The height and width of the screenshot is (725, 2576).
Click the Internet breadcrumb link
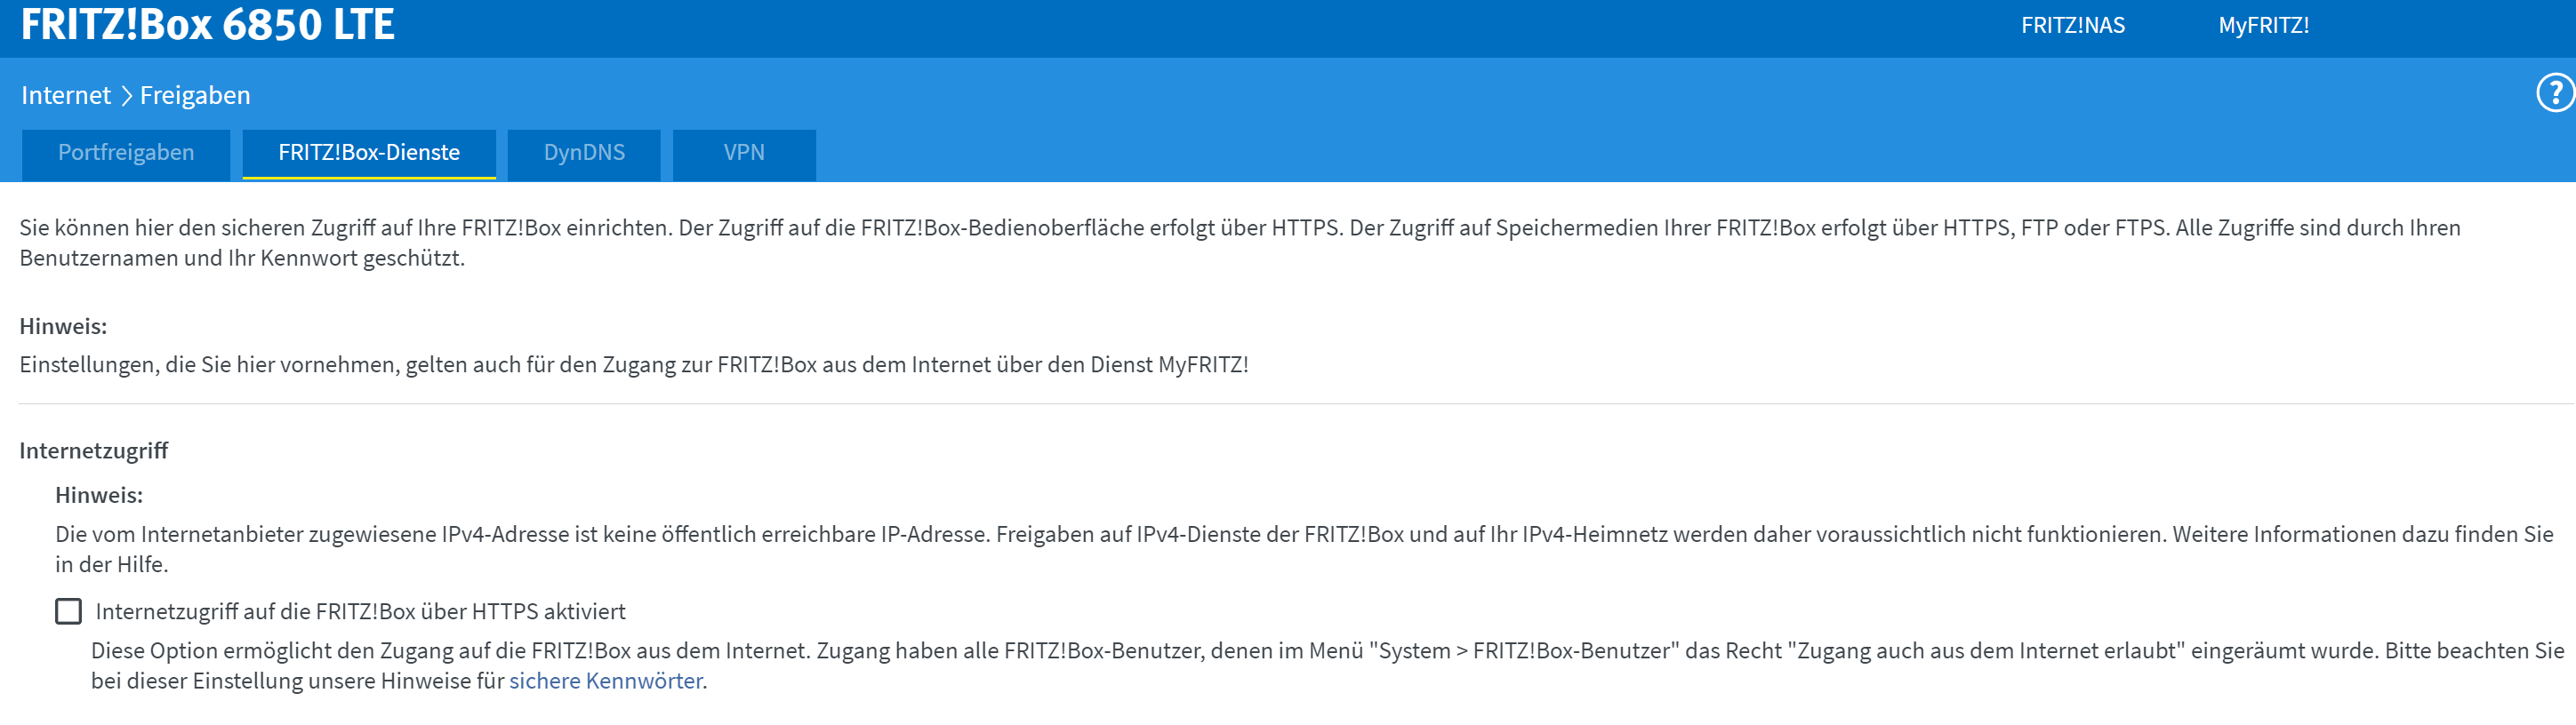point(66,96)
